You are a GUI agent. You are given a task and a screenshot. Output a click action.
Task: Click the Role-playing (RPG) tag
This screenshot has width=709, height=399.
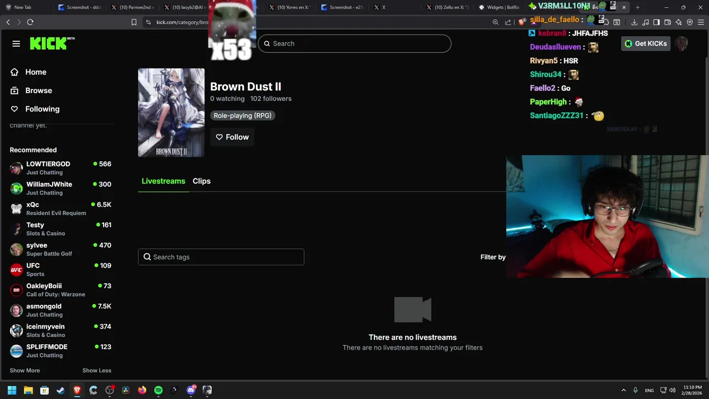click(x=243, y=115)
